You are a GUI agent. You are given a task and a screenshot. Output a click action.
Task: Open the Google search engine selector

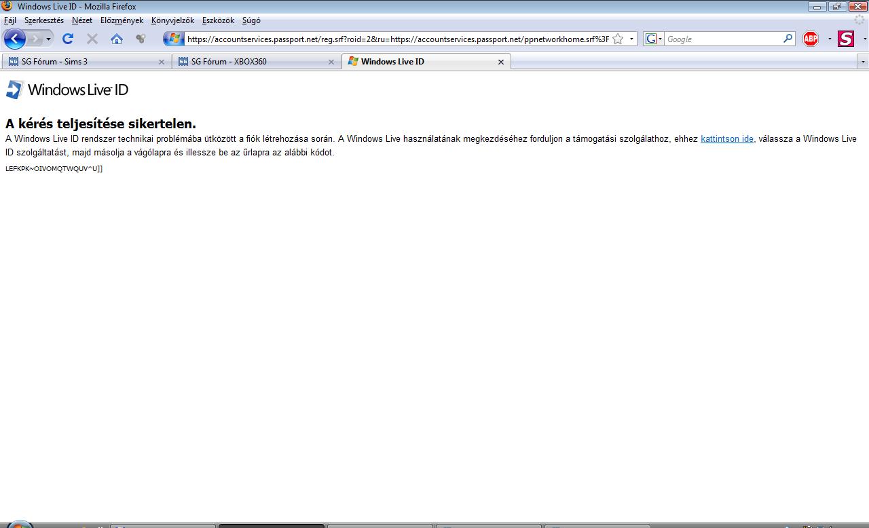653,39
